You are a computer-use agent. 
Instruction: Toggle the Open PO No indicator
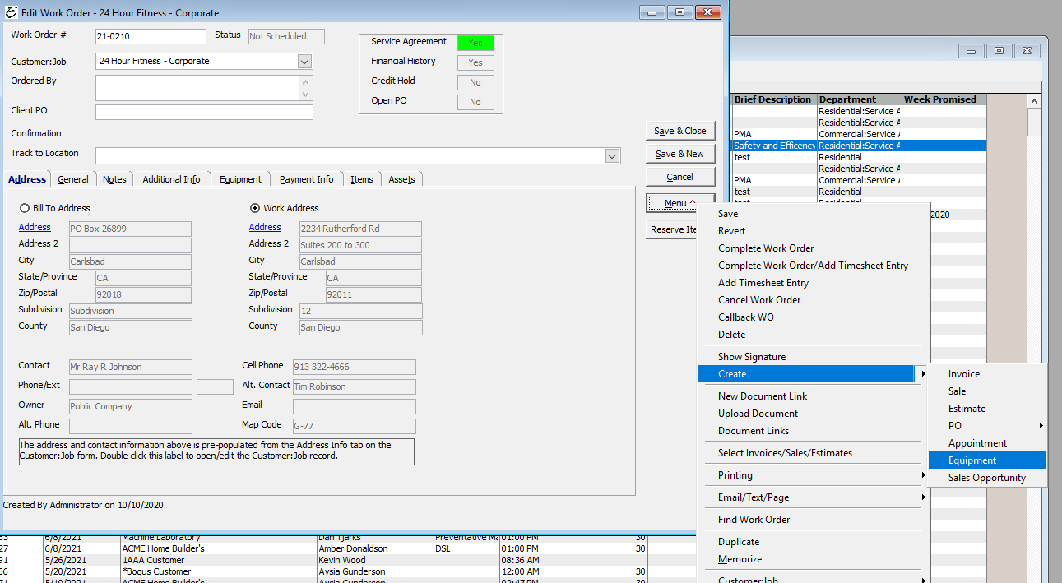[x=475, y=102]
